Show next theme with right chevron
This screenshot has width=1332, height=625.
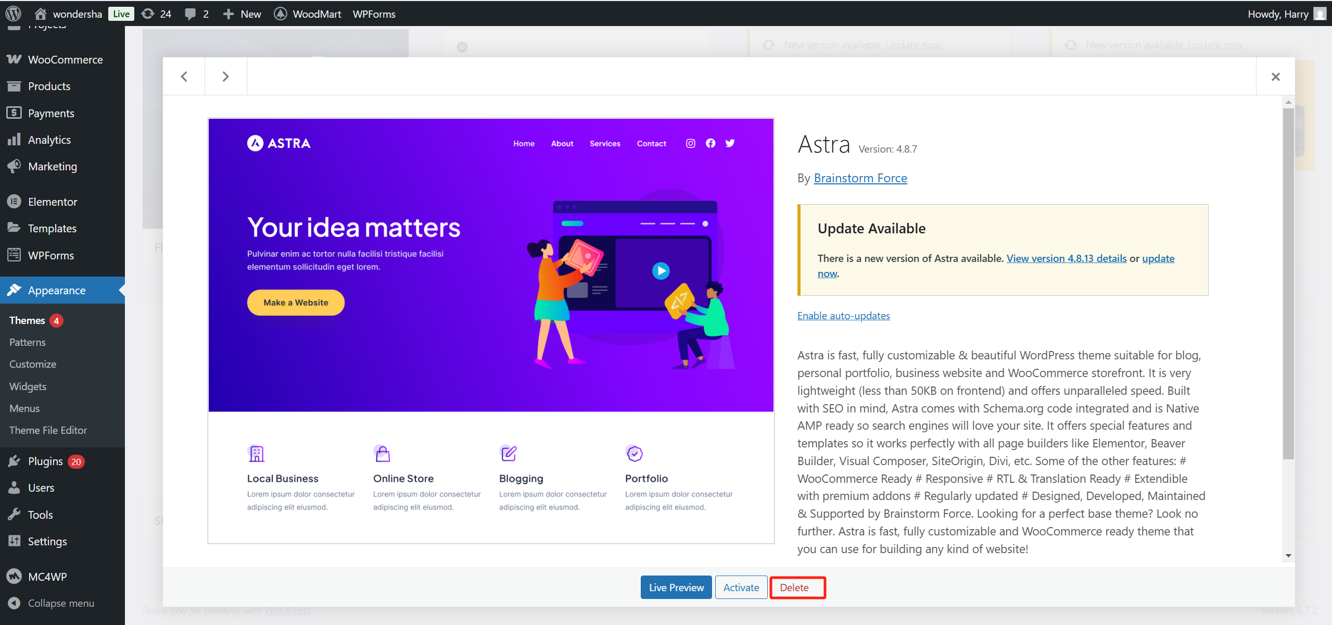(225, 77)
